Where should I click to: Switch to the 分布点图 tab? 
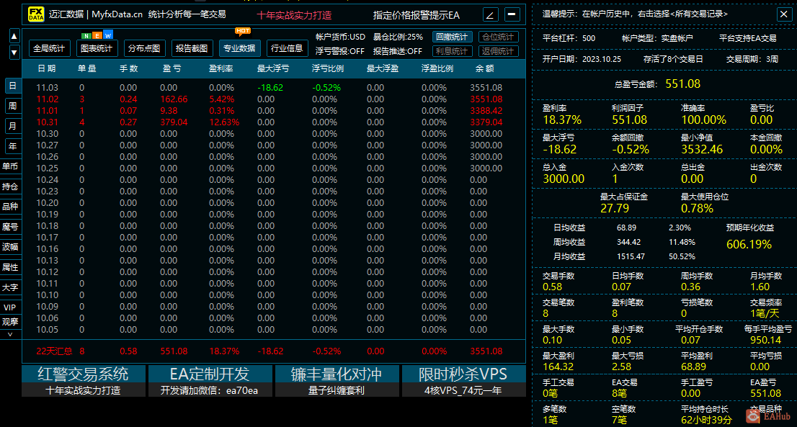[x=144, y=48]
